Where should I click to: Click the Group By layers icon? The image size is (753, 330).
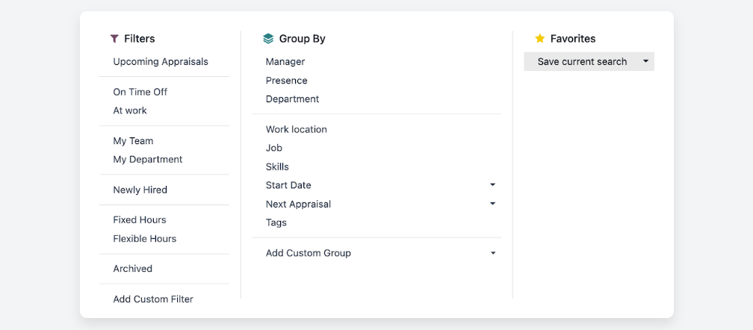pos(269,39)
